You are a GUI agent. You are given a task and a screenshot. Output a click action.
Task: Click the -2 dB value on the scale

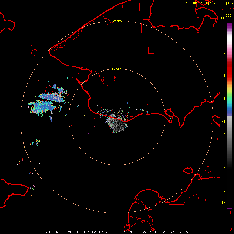[223, 133]
